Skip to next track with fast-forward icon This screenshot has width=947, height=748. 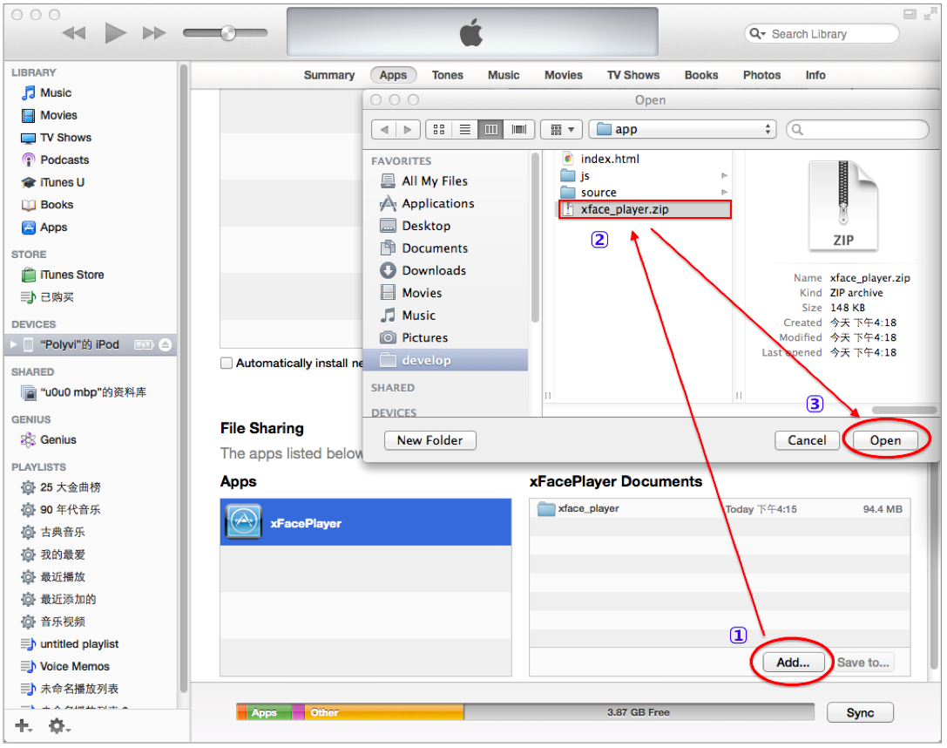pyautogui.click(x=154, y=33)
